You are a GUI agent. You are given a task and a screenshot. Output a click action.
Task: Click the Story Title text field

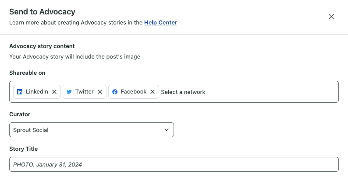[174, 164]
